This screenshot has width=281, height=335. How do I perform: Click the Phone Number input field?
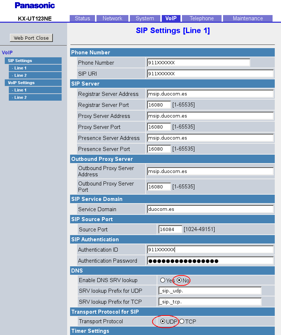(x=198, y=63)
